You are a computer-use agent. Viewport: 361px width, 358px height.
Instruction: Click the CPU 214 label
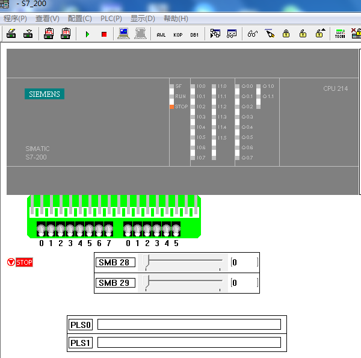336,88
